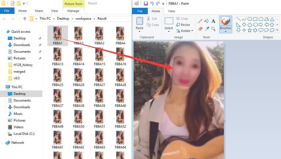Open the File tab in Explorer
Screen dimensions: 281x159
7,11
